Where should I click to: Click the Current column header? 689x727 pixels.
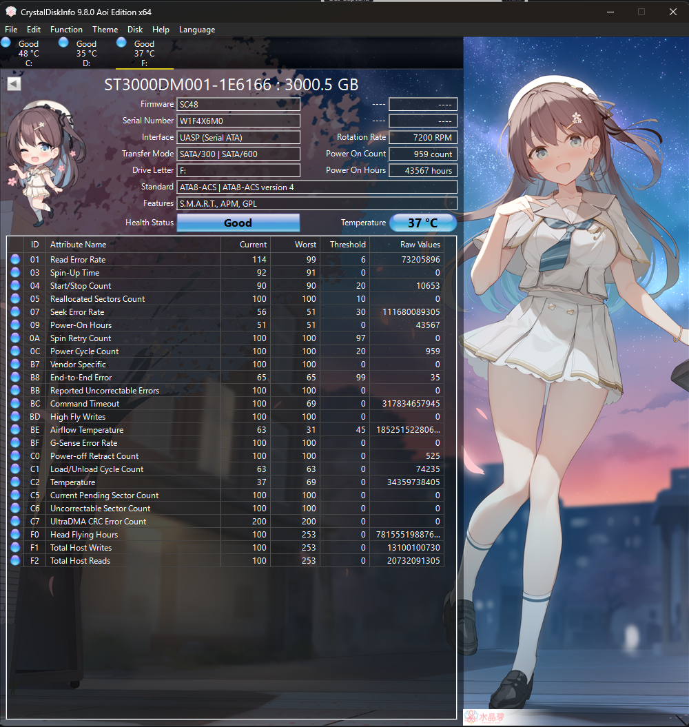pos(246,245)
